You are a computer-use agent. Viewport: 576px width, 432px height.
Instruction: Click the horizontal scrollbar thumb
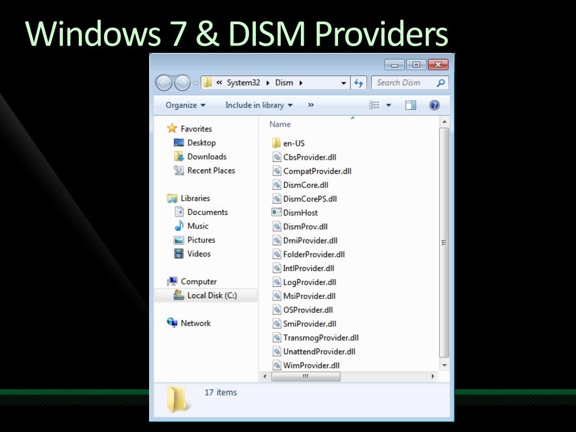tap(305, 376)
